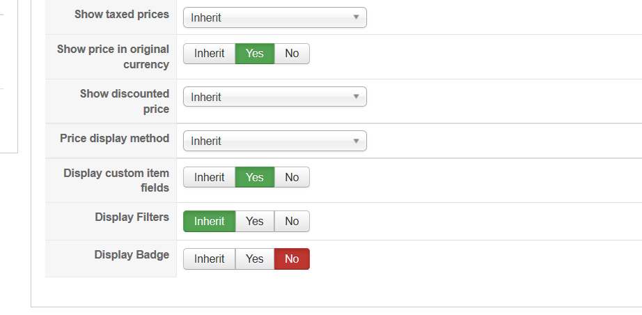Click the Show taxed prices dropdown arrow
The width and height of the screenshot is (642, 315).
click(x=356, y=17)
